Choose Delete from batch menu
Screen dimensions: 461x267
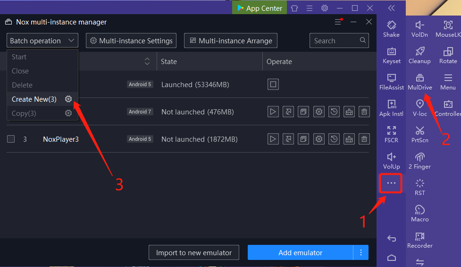coord(22,85)
